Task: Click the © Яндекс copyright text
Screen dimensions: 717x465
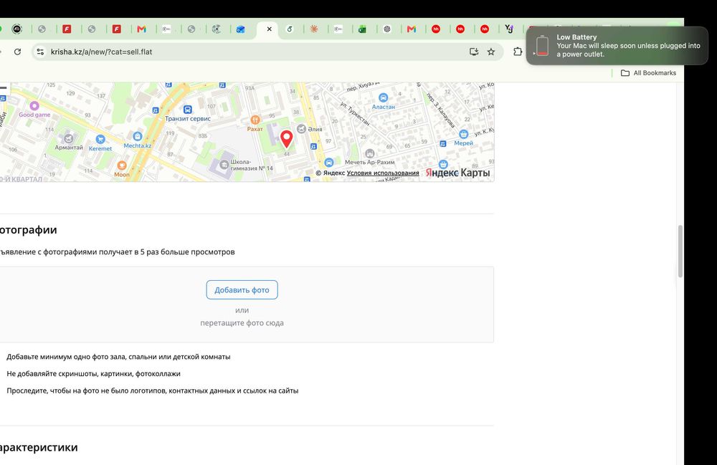Action: (x=330, y=173)
